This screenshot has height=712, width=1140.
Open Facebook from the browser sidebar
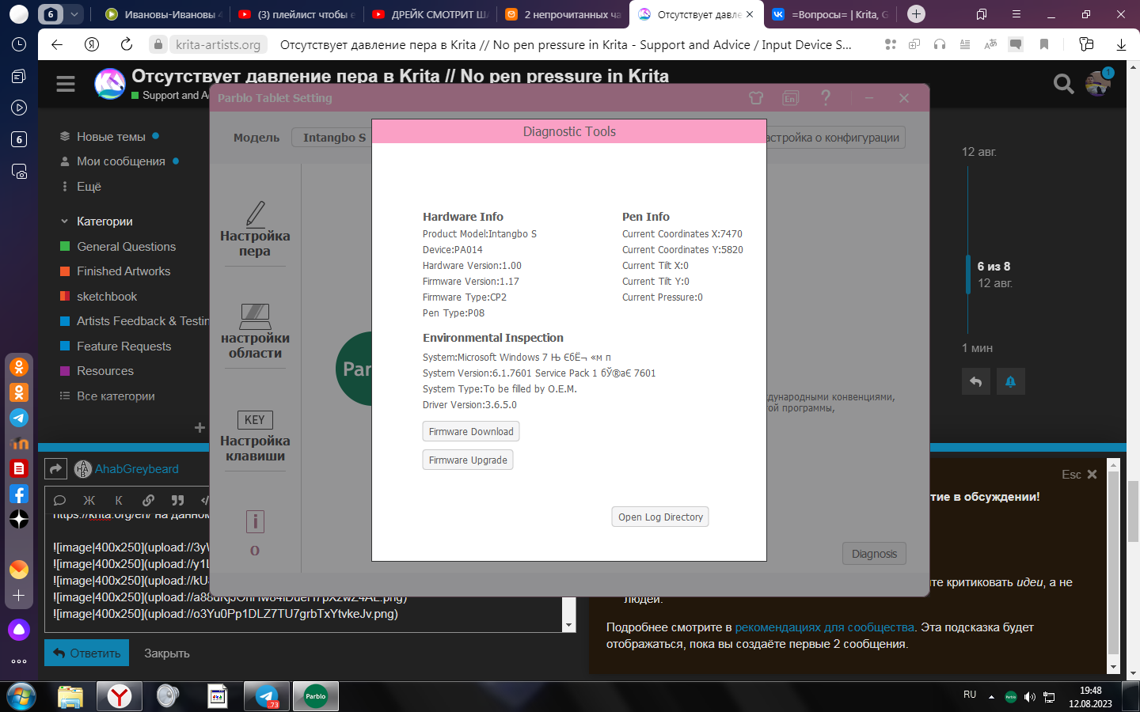[19, 494]
